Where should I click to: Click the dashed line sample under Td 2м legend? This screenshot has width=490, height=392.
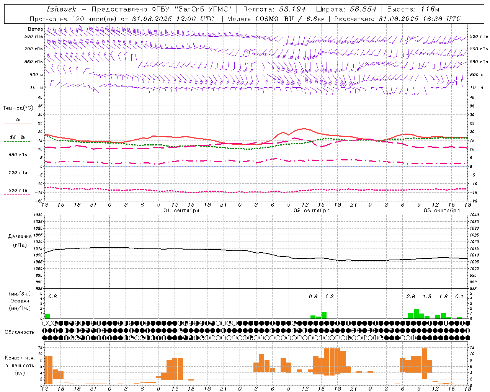[17, 141]
